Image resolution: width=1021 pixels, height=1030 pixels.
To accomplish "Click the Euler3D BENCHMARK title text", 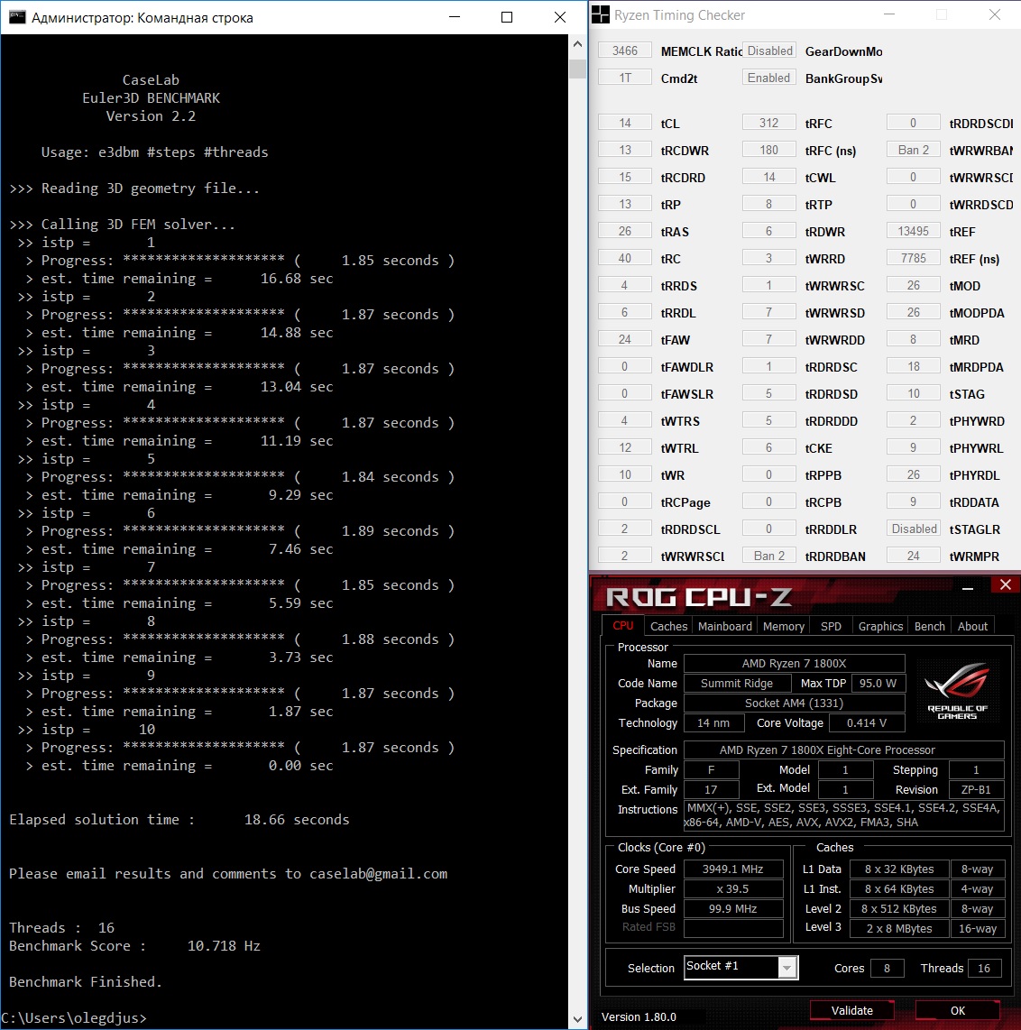I will point(151,98).
